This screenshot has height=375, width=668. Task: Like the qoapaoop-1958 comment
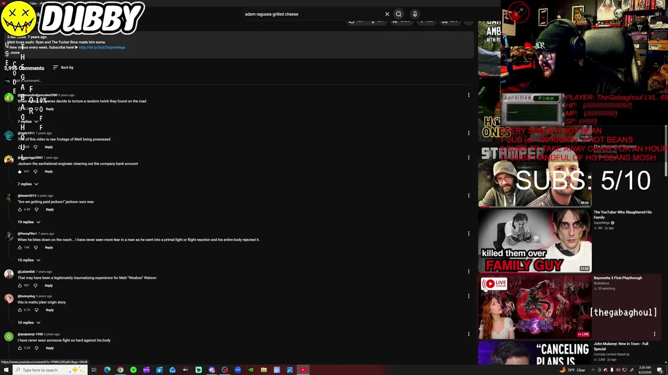pyautogui.click(x=20, y=348)
